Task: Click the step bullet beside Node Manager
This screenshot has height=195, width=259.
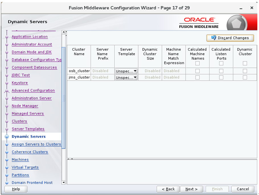Action: 7,106
